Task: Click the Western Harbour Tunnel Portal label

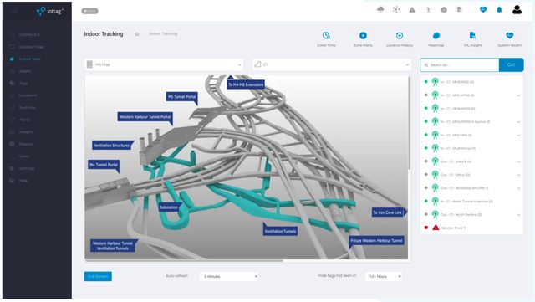Action: pos(145,117)
